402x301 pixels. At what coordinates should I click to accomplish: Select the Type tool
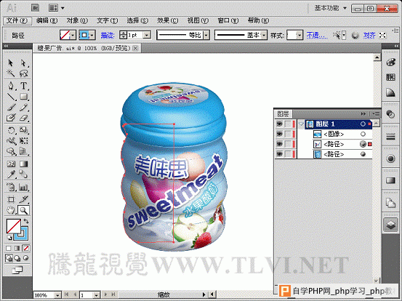click(23, 86)
